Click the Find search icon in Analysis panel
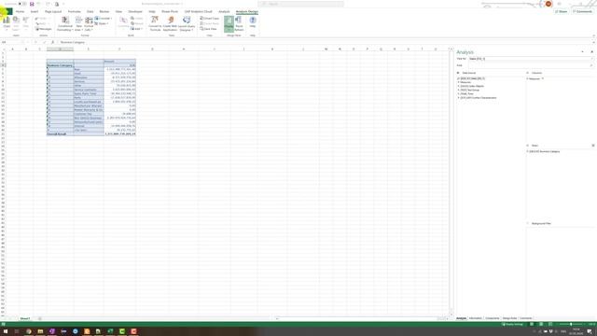 [x=591, y=65]
